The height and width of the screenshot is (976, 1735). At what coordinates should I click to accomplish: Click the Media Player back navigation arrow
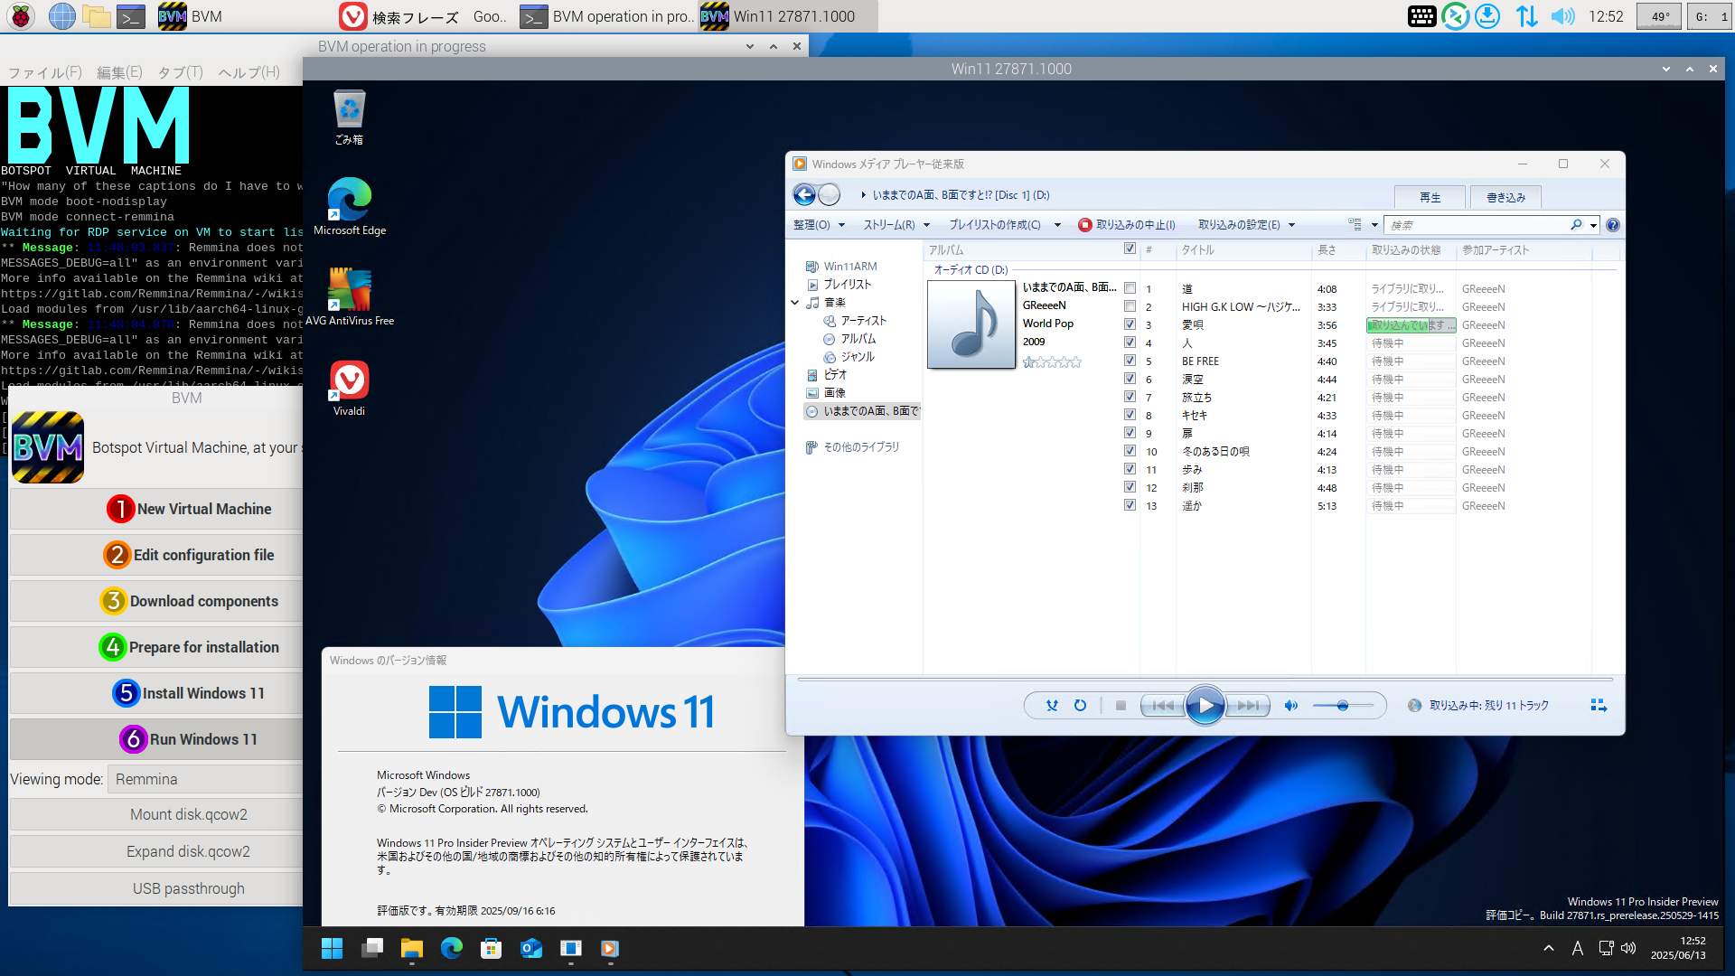click(804, 194)
